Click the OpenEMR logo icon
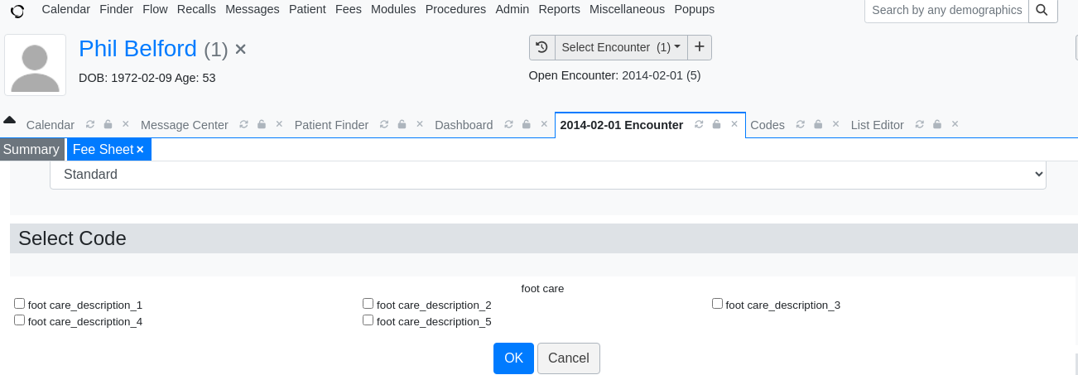Image resolution: width=1078 pixels, height=375 pixels. point(17,11)
